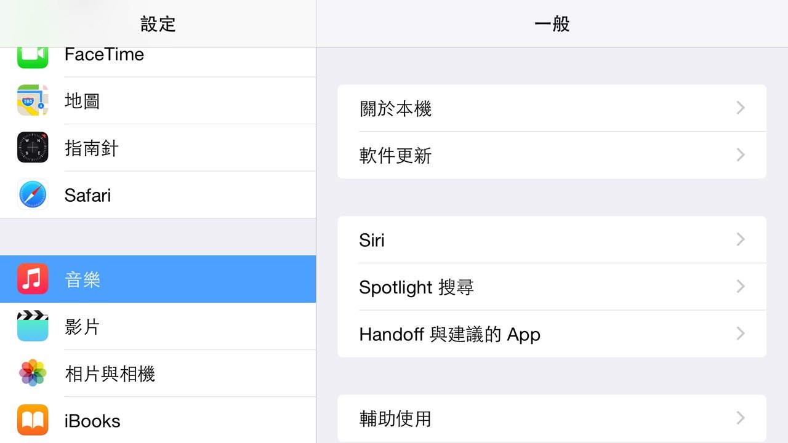Screen dimensions: 788x443
Task: Tap the green FaceTime camera icon
Action: click(33, 57)
